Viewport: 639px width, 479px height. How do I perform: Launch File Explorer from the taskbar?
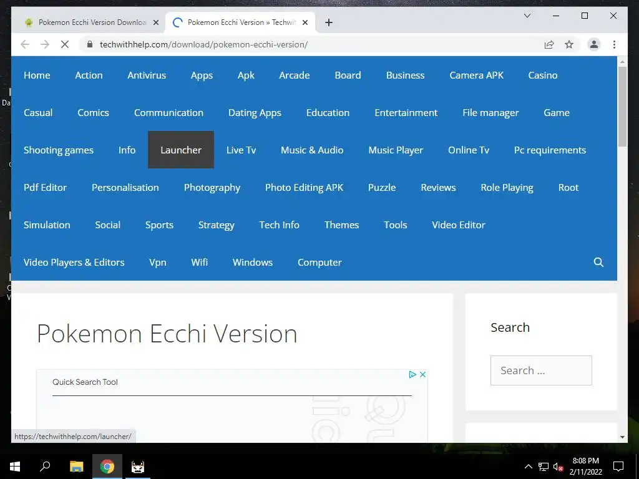[x=76, y=467]
